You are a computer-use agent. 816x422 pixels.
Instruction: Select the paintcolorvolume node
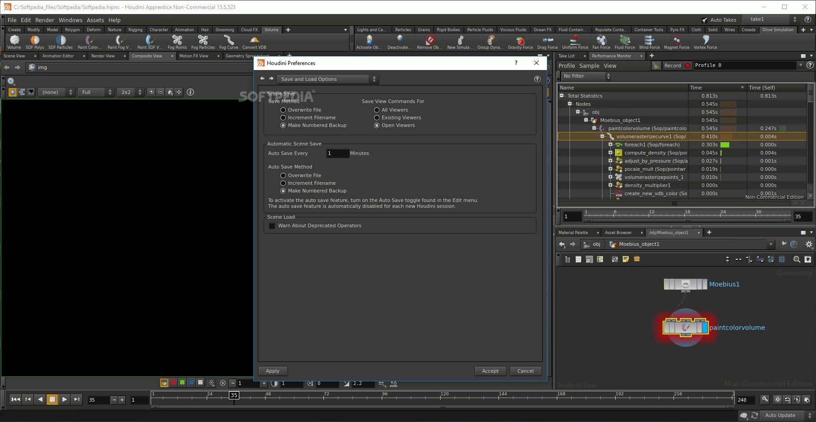coord(685,327)
